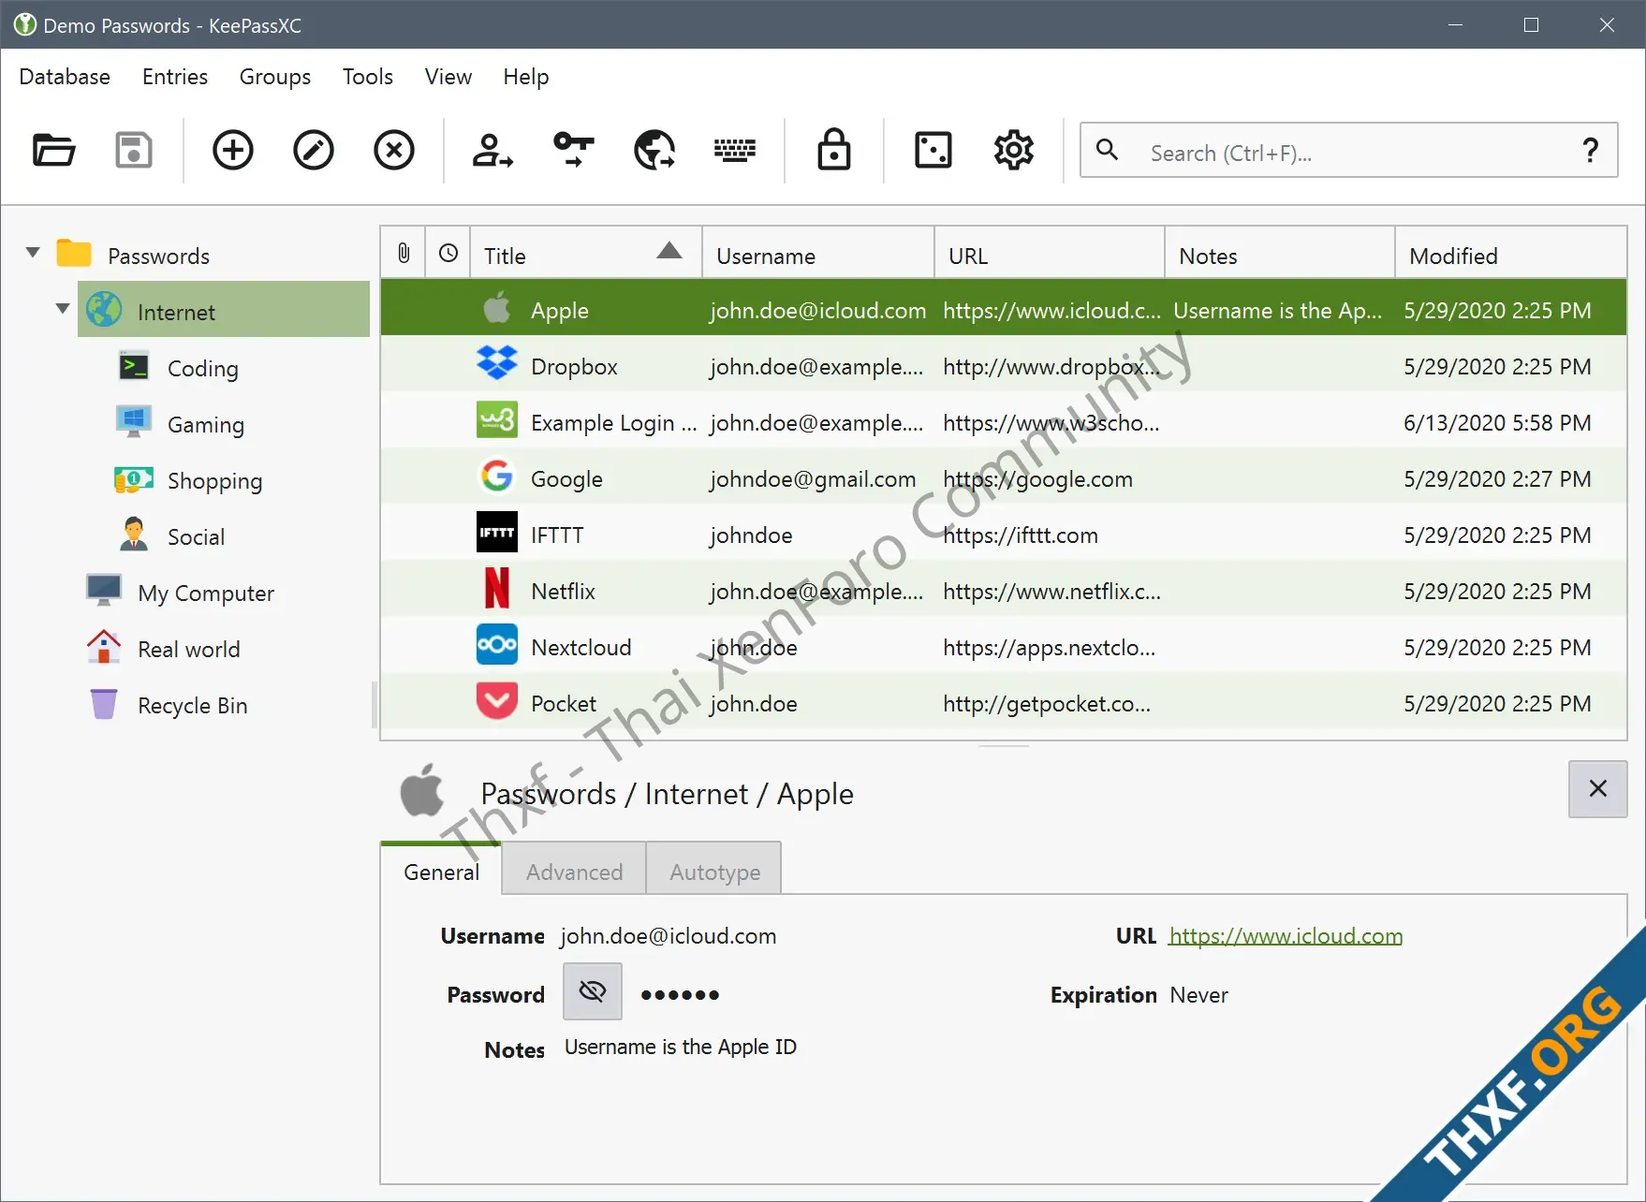This screenshot has width=1646, height=1202.
Task: Sort entries by Username column
Action: tap(818, 253)
